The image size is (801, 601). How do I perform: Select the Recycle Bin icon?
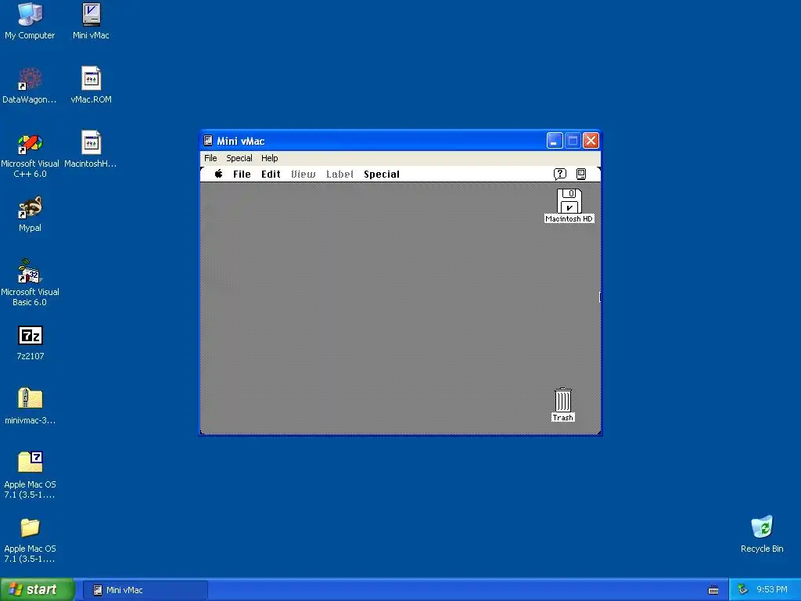[x=762, y=534]
